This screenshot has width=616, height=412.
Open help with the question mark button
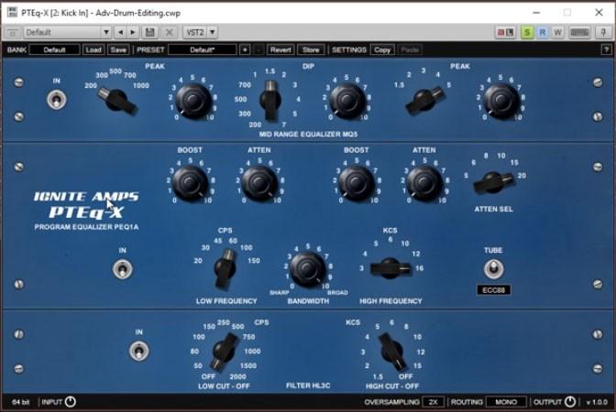point(606,49)
